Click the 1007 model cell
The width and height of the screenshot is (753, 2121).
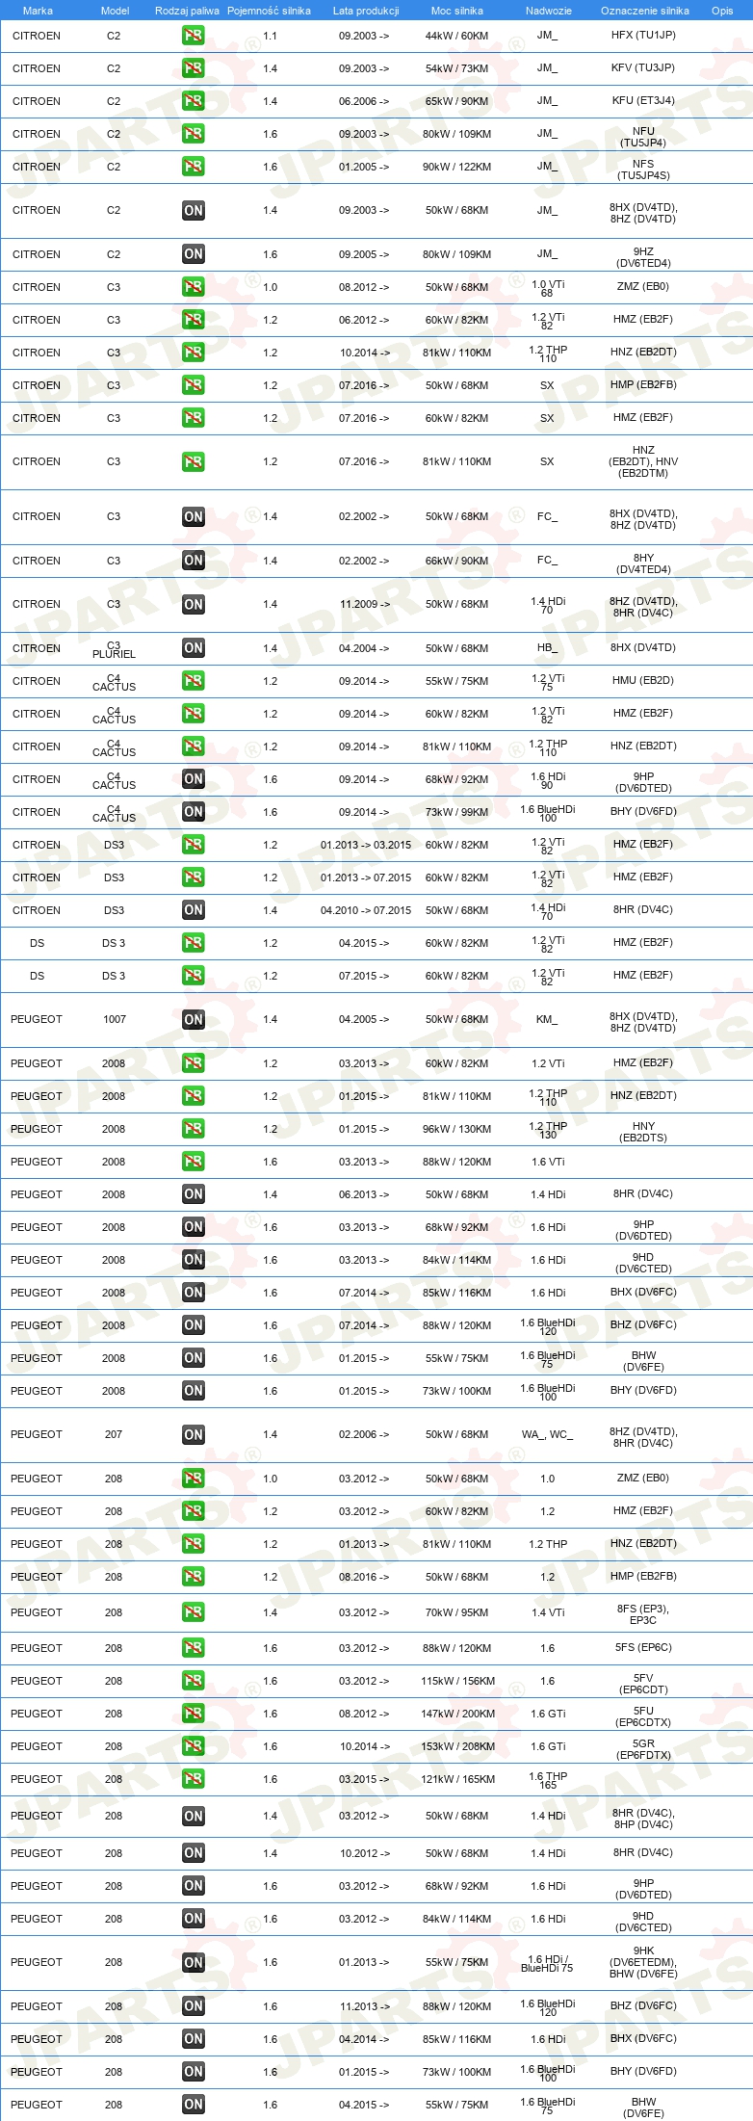click(x=115, y=1019)
